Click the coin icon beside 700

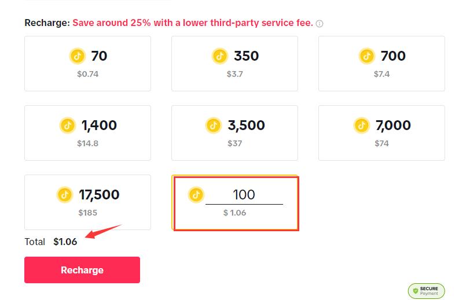tap(367, 56)
